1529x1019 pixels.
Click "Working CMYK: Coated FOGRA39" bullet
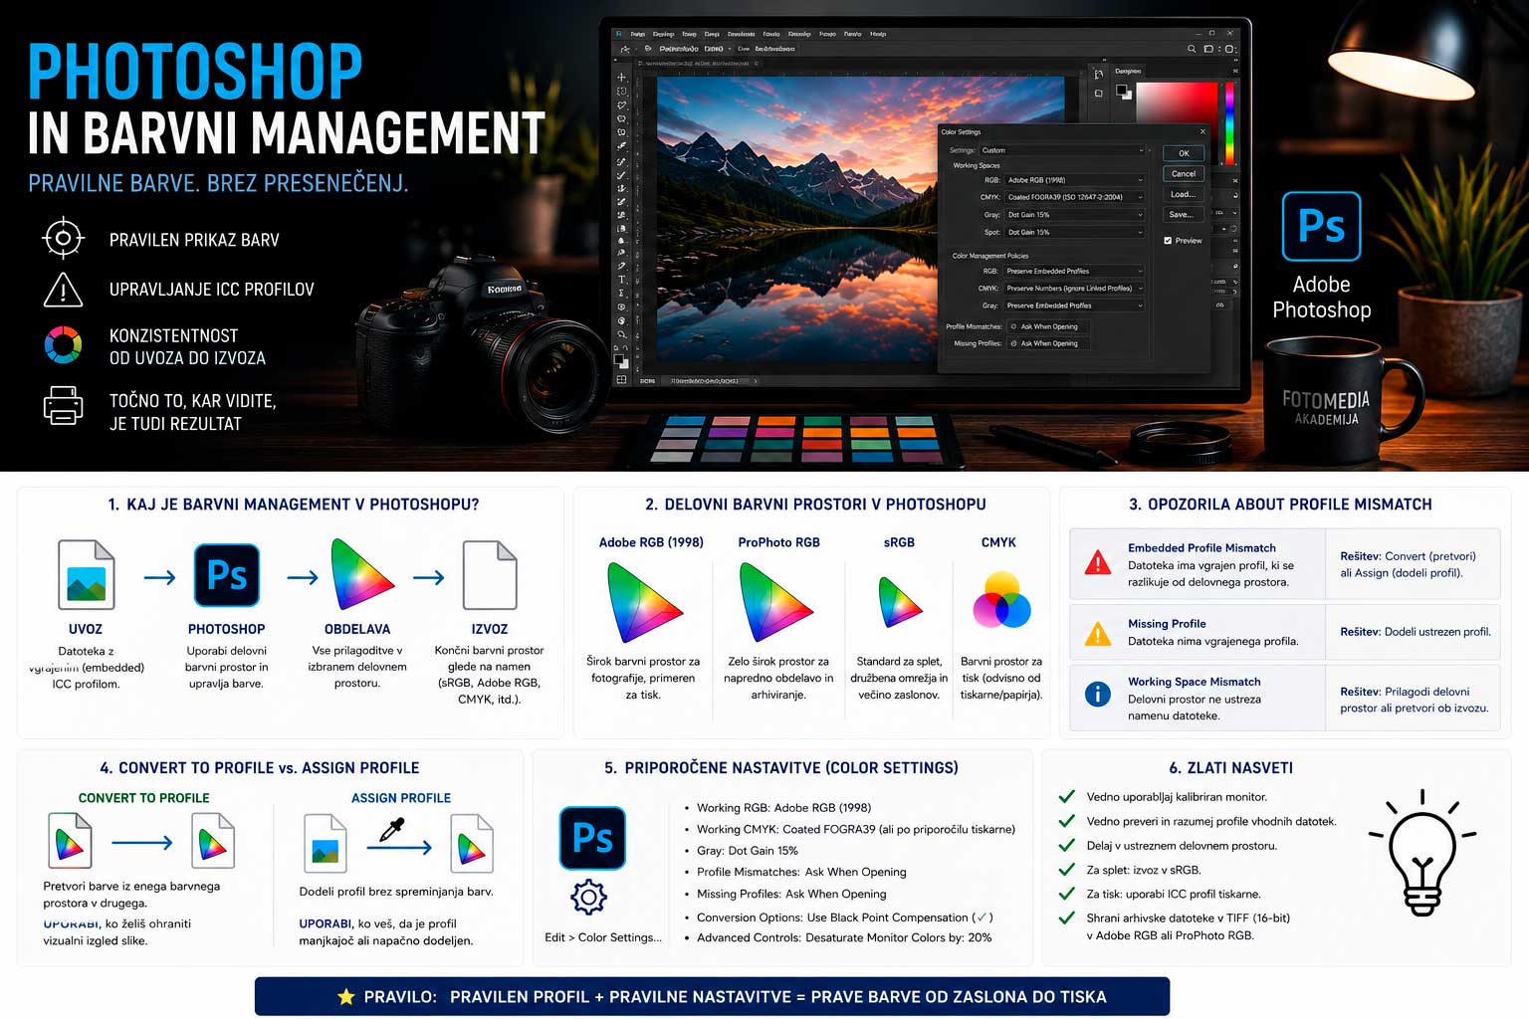(856, 829)
